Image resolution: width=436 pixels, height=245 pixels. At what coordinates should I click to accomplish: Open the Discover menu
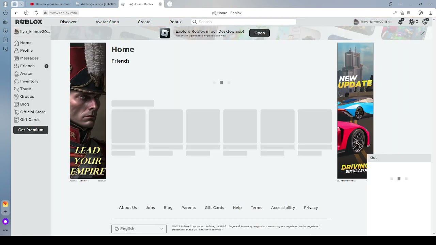point(68,22)
